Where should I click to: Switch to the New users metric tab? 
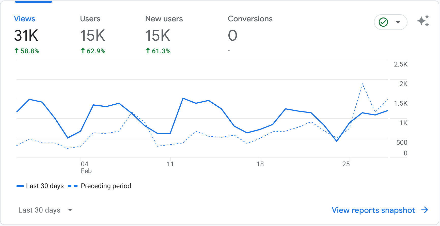[164, 19]
